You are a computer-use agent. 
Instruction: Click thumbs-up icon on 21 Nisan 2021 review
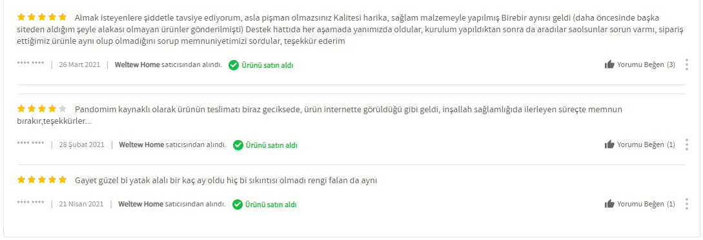[x=609, y=204]
